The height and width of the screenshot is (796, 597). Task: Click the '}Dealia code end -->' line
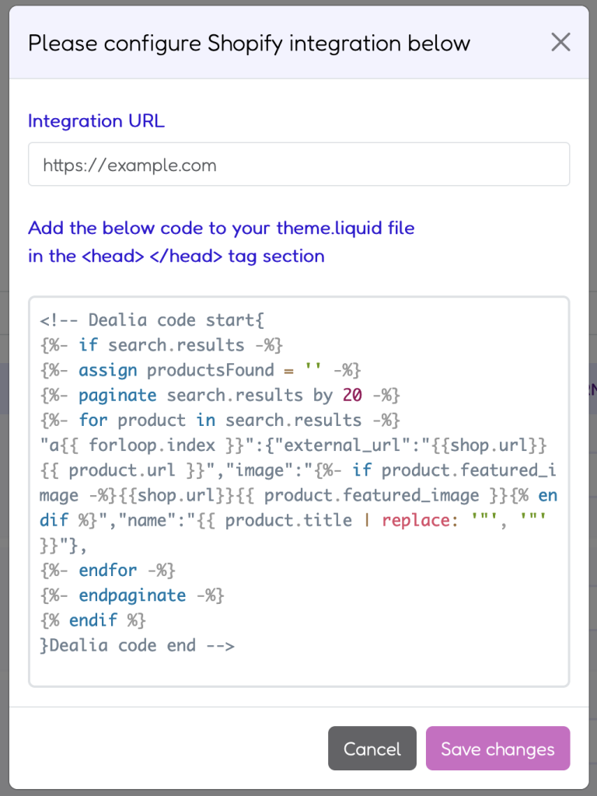[x=137, y=646]
